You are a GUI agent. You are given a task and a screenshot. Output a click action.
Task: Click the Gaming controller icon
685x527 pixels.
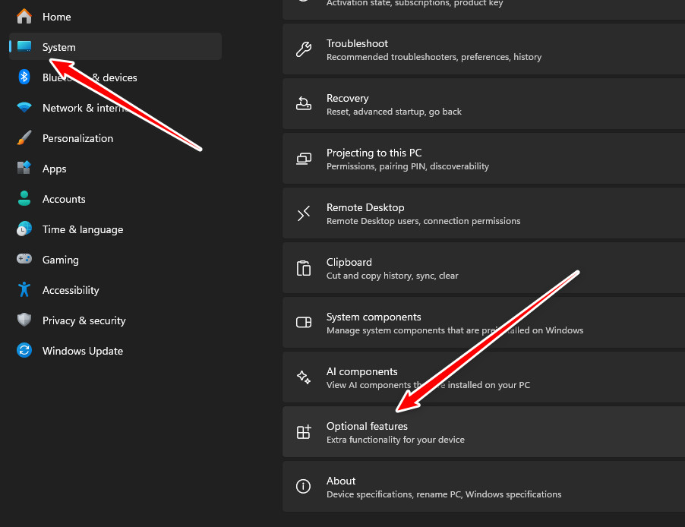pos(23,260)
